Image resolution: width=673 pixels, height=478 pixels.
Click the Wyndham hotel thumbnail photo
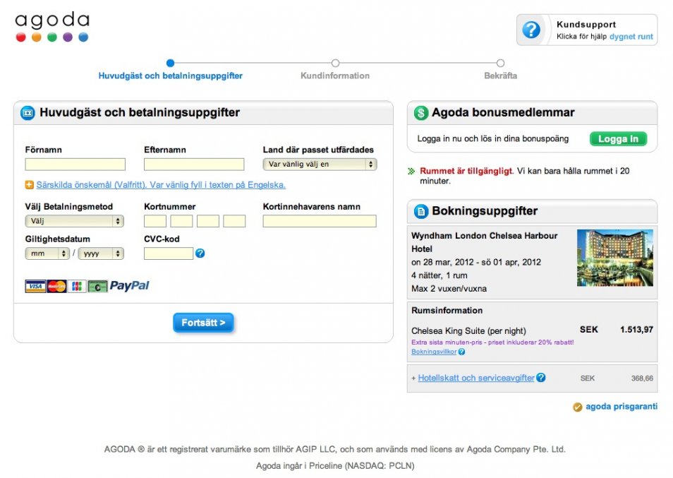[x=615, y=258]
